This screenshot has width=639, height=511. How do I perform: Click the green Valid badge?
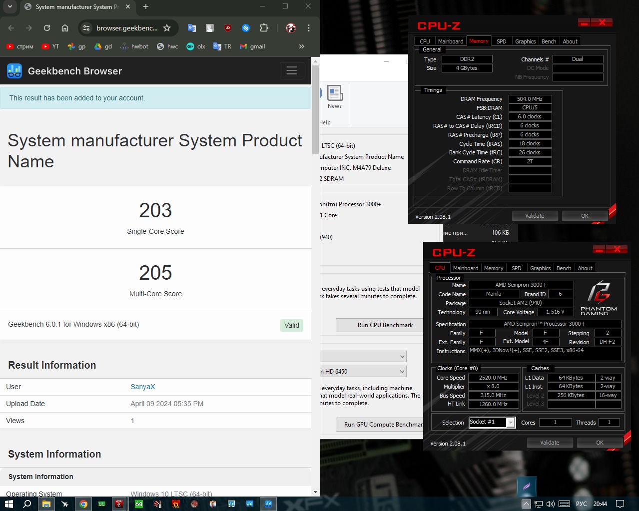click(x=292, y=325)
